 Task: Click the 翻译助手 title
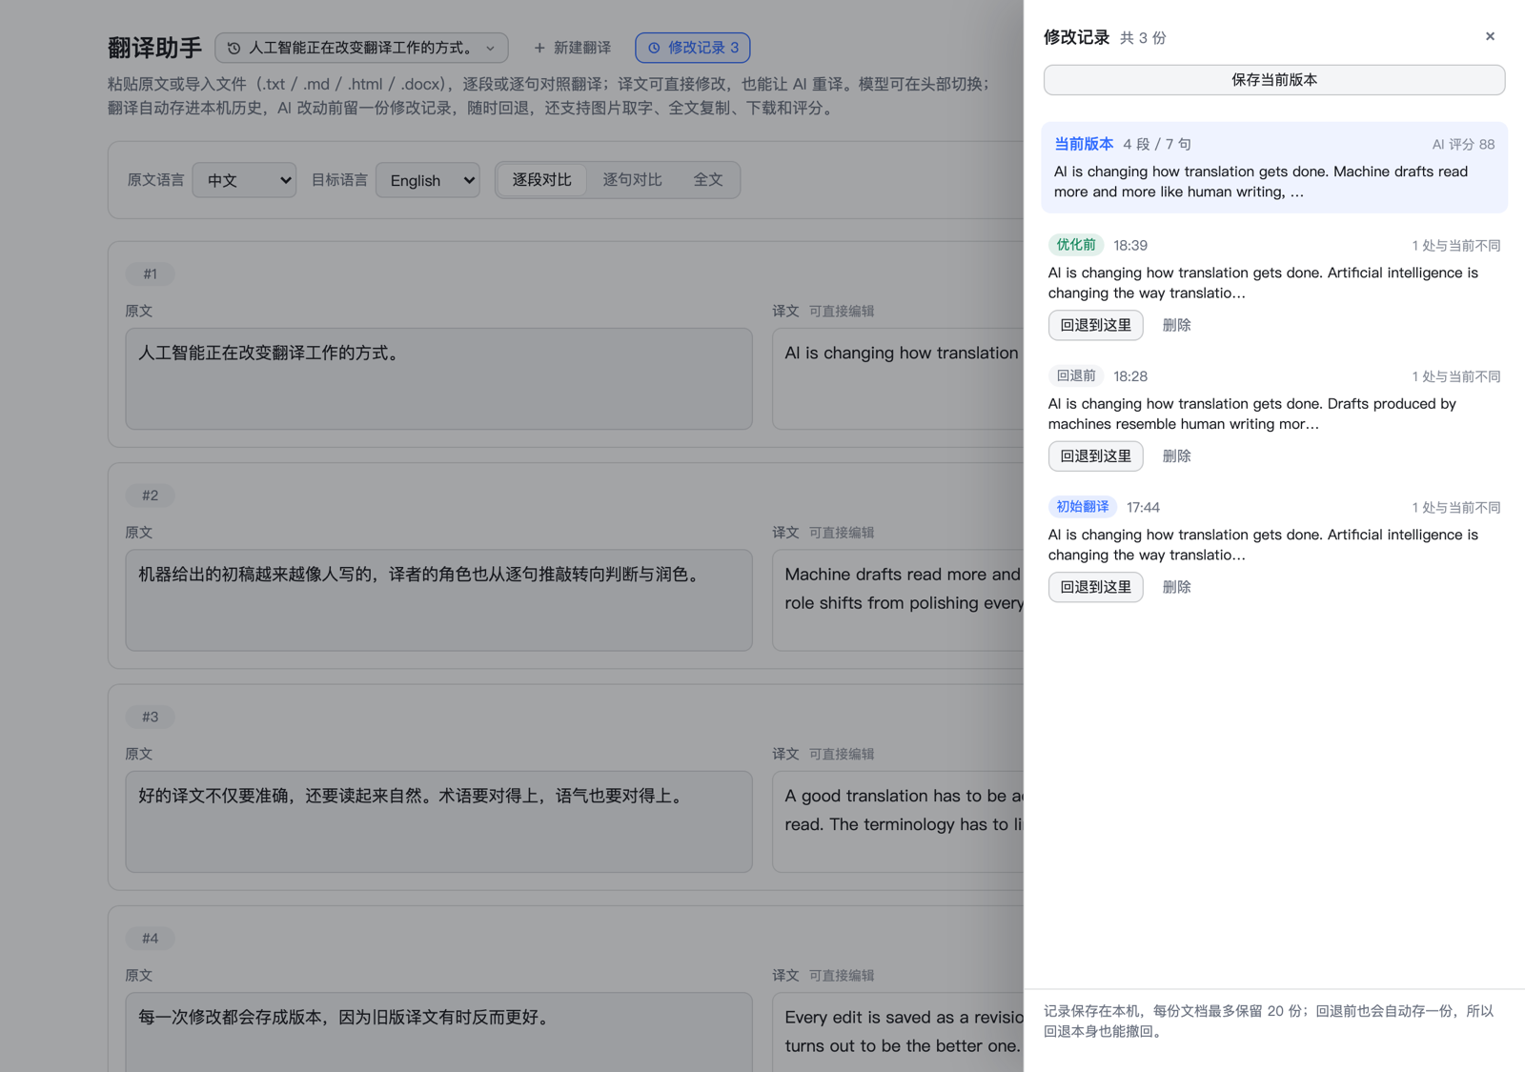coord(154,48)
